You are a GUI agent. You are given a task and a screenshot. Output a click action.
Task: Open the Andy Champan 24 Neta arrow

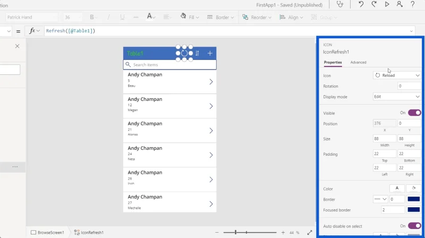coord(211,155)
